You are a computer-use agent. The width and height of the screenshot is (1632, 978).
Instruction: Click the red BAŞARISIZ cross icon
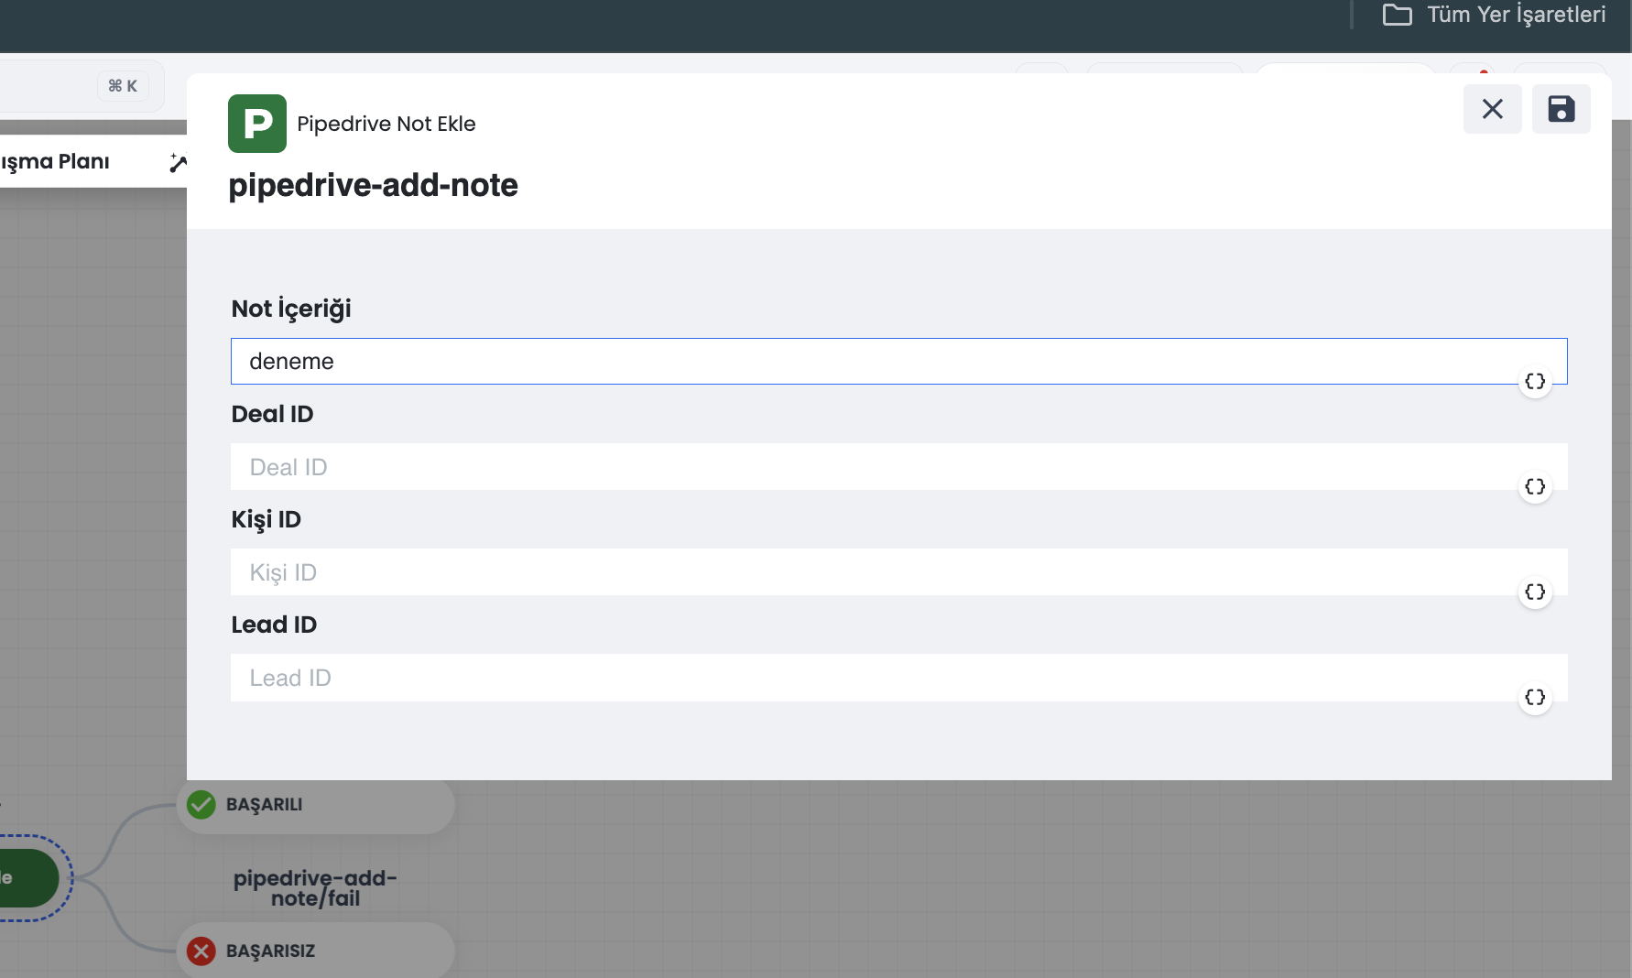point(201,951)
